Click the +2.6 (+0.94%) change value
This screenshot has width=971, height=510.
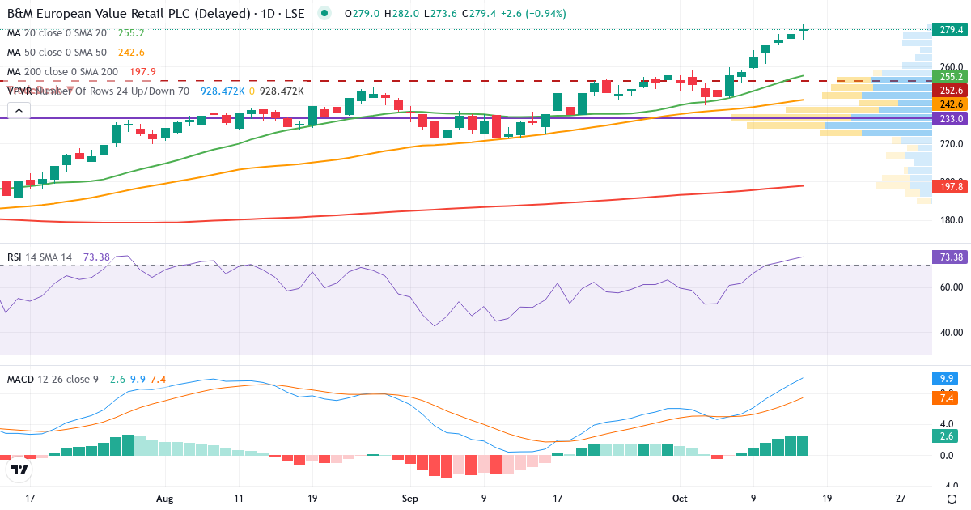point(533,14)
